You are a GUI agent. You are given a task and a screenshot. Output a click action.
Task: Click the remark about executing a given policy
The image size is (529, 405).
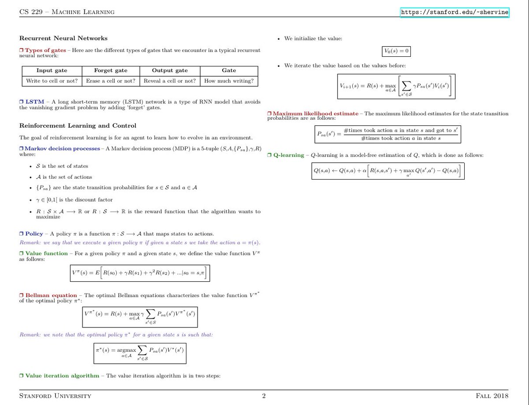pos(140,243)
